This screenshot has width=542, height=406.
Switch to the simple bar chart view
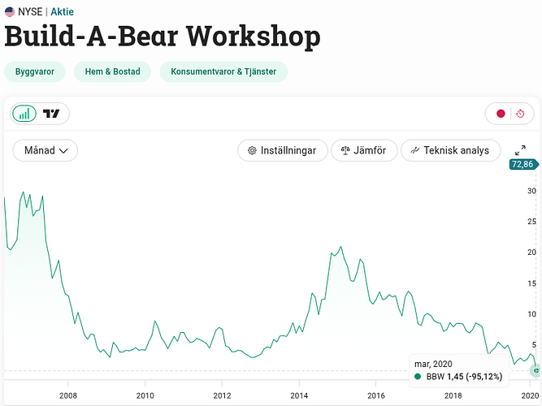(x=25, y=114)
